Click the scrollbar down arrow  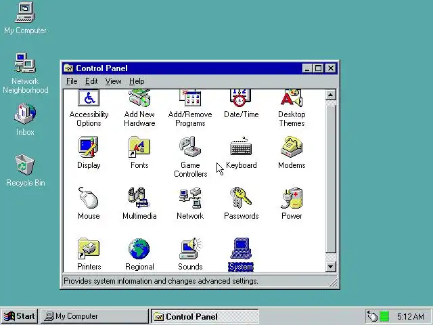tap(331, 267)
